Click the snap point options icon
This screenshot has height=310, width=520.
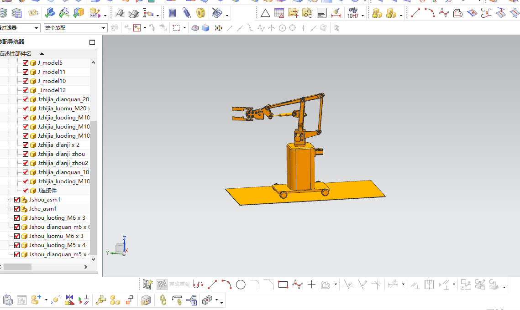point(219,28)
